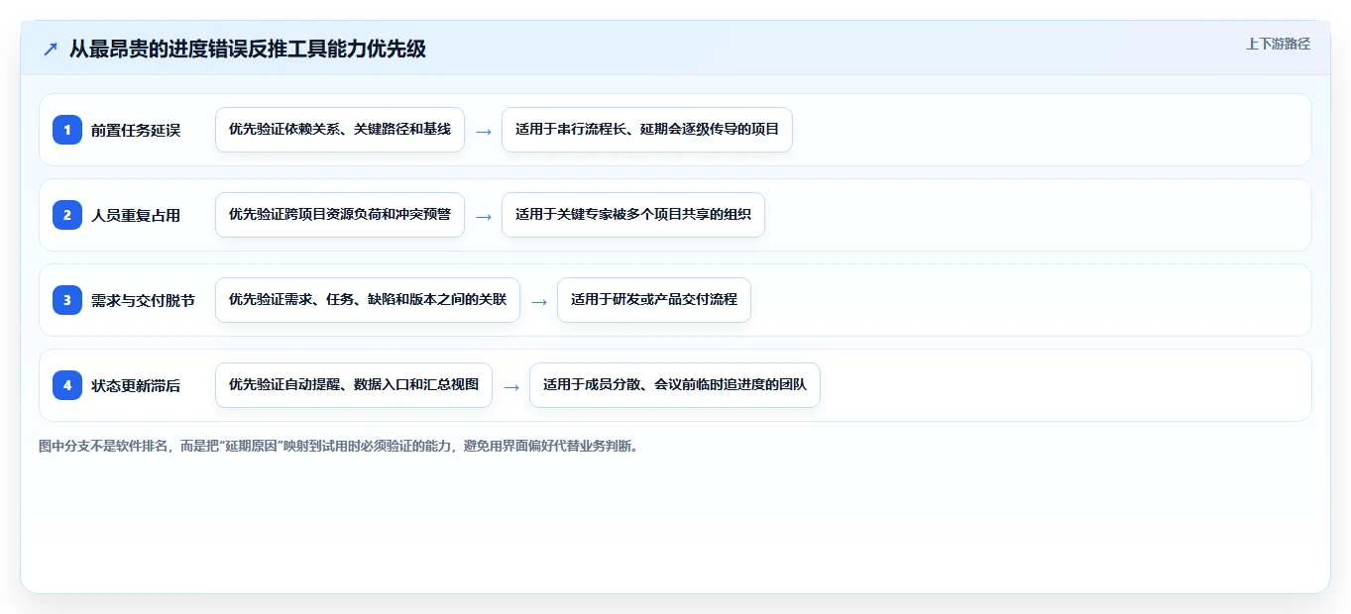Screen dimensions: 1351x614
Task: Select the 优先验证需求、任务、缺陷和版本之间的关联 box
Action: click(368, 300)
